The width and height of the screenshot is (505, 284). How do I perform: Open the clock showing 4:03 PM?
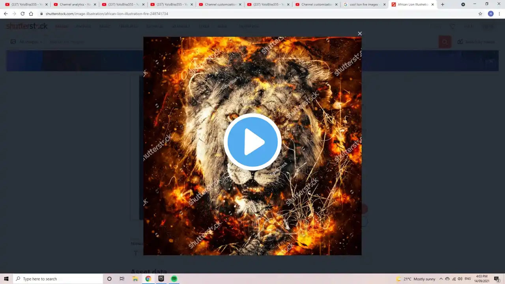[481, 279]
